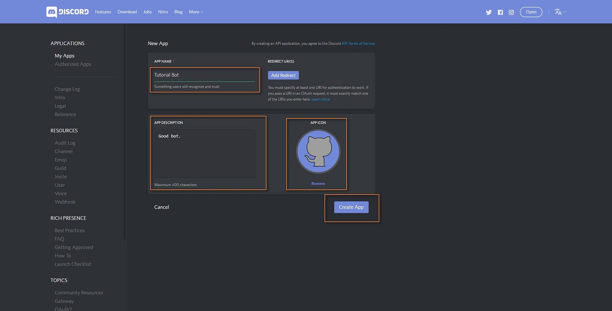Open the API Terms of Service link
This screenshot has height=311, width=612.
[x=358, y=44]
